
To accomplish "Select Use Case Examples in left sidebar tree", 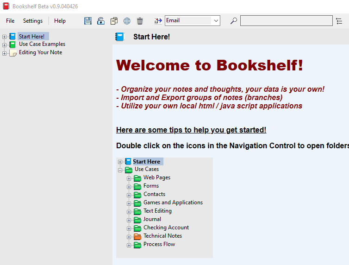I will pyautogui.click(x=42, y=44).
